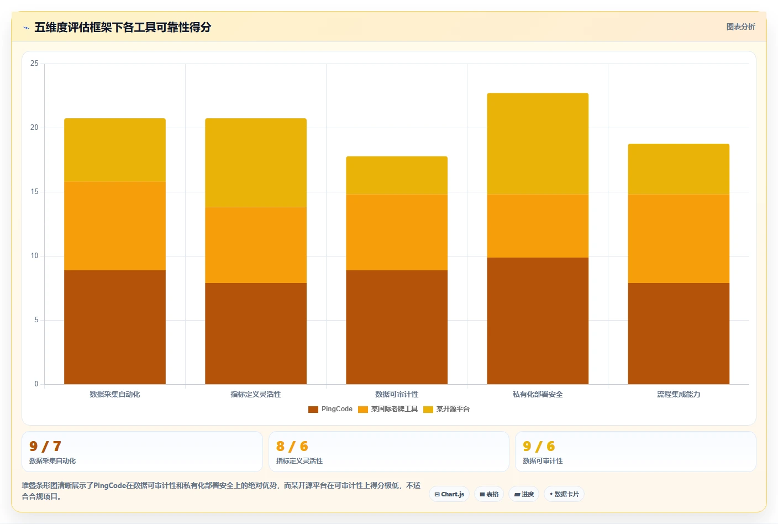Click the Chart.js tag button
778x524 pixels.
449,494
